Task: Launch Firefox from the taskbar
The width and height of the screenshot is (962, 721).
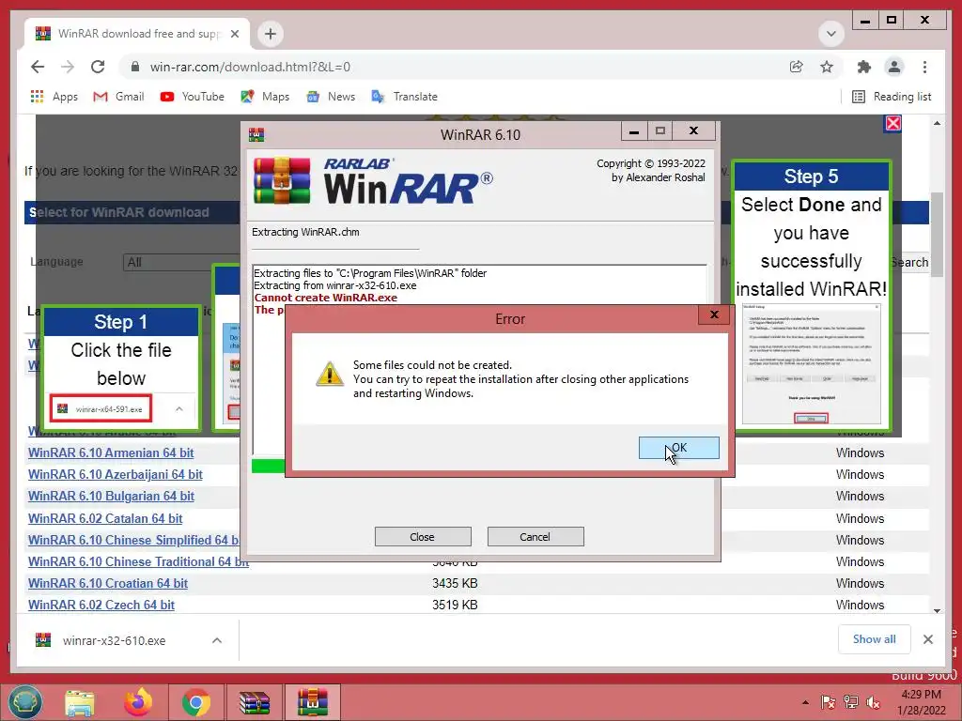Action: pyautogui.click(x=138, y=702)
